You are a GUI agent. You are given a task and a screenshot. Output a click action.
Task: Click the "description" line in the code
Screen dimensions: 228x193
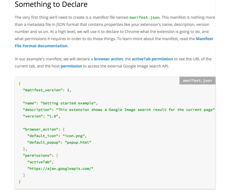pyautogui.click(x=119, y=110)
